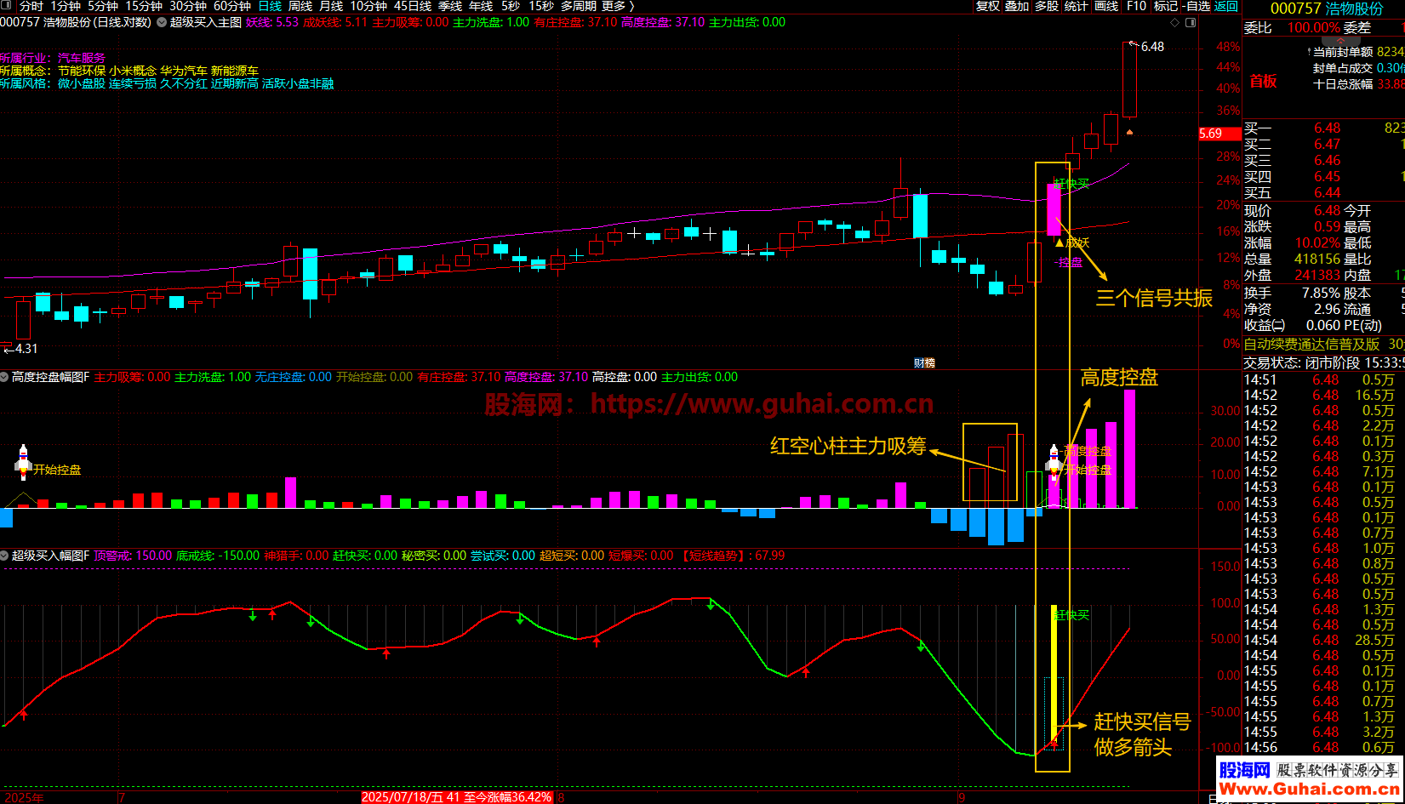Click the 5.69 price tag on the axis
Image resolution: width=1405 pixels, height=804 pixels.
[1219, 134]
